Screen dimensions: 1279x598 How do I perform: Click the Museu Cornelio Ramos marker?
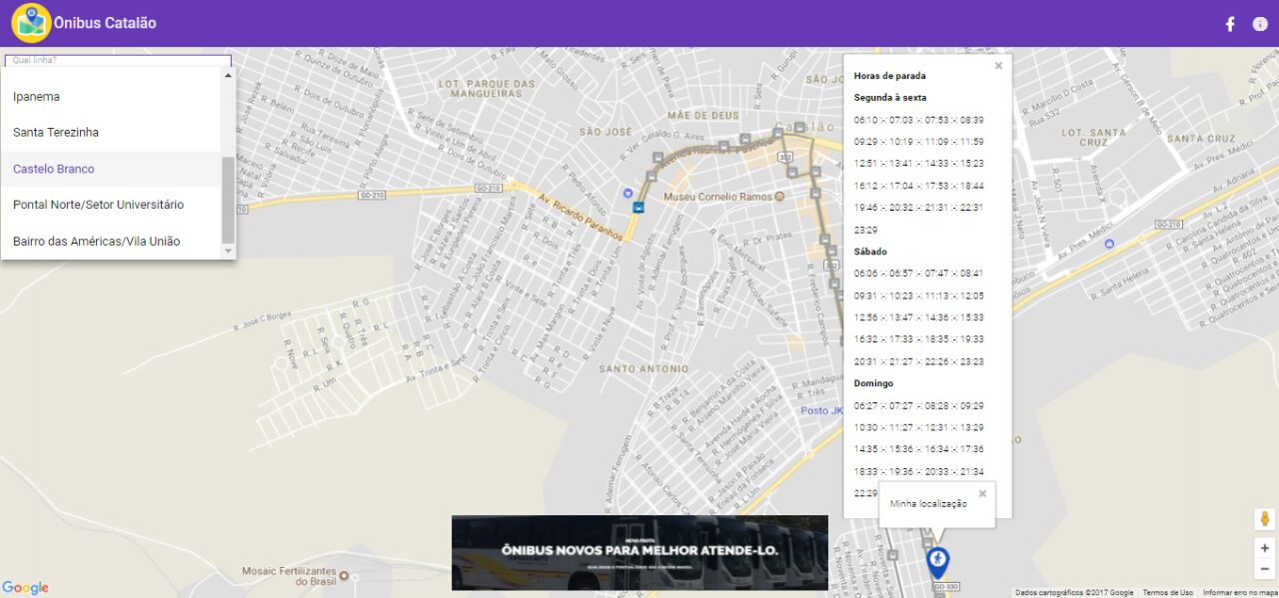point(781,197)
